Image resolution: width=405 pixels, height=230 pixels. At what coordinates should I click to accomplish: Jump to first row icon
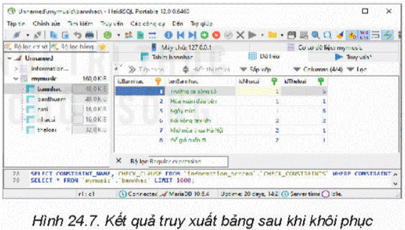(x=181, y=35)
